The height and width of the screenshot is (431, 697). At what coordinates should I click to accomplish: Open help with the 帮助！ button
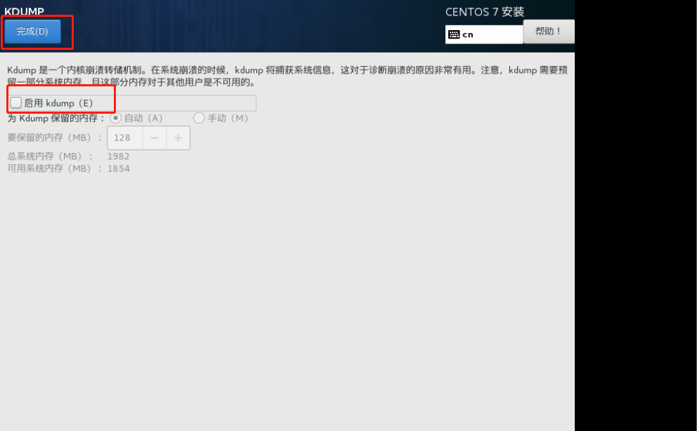click(x=548, y=32)
